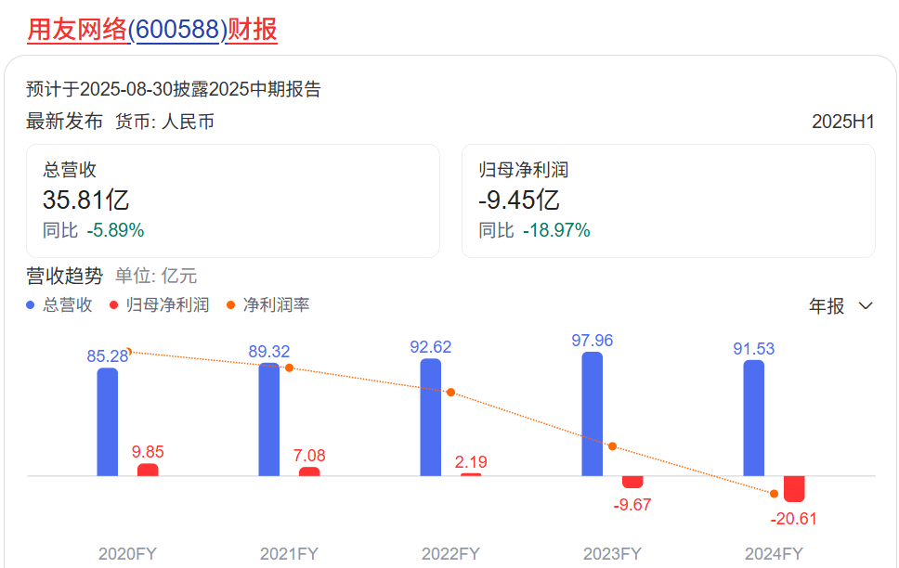Click the 2021FY orange margin data point
Screen dimensions: 899x568
290,368
